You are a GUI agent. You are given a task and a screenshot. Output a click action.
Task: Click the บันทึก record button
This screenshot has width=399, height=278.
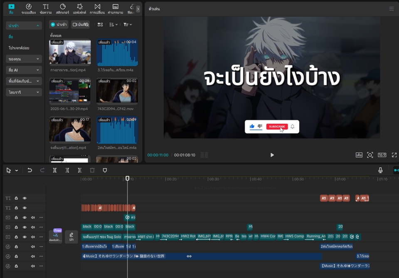[80, 25]
